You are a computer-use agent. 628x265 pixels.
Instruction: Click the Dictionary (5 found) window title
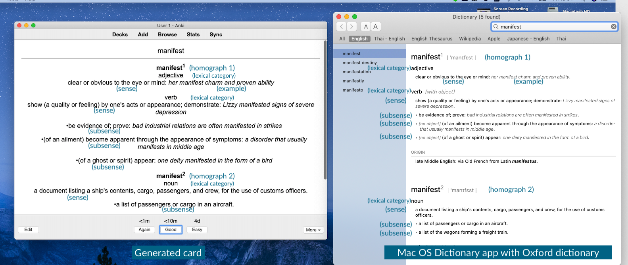click(x=476, y=17)
